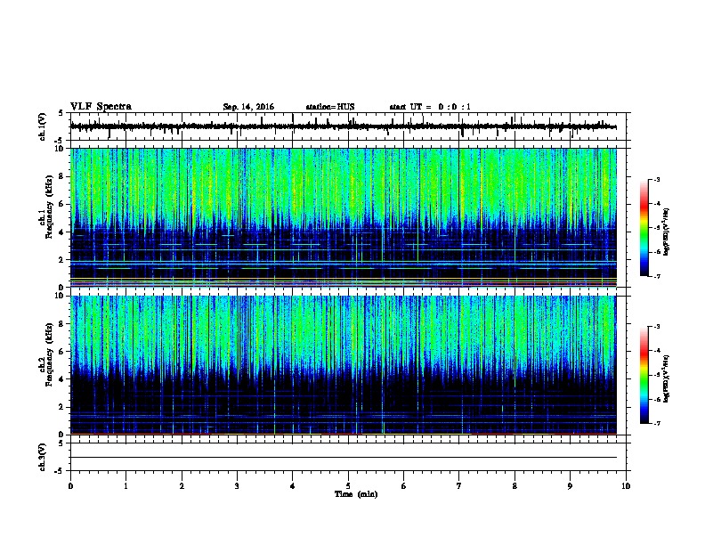Click the -3 label on ch.2 color scale
Screen dimensions: 705x545
point(657,327)
